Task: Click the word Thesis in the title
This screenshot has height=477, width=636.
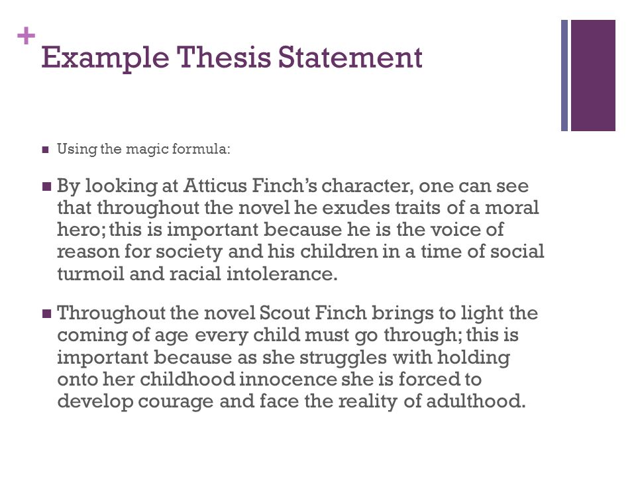Action: pyautogui.click(x=223, y=57)
